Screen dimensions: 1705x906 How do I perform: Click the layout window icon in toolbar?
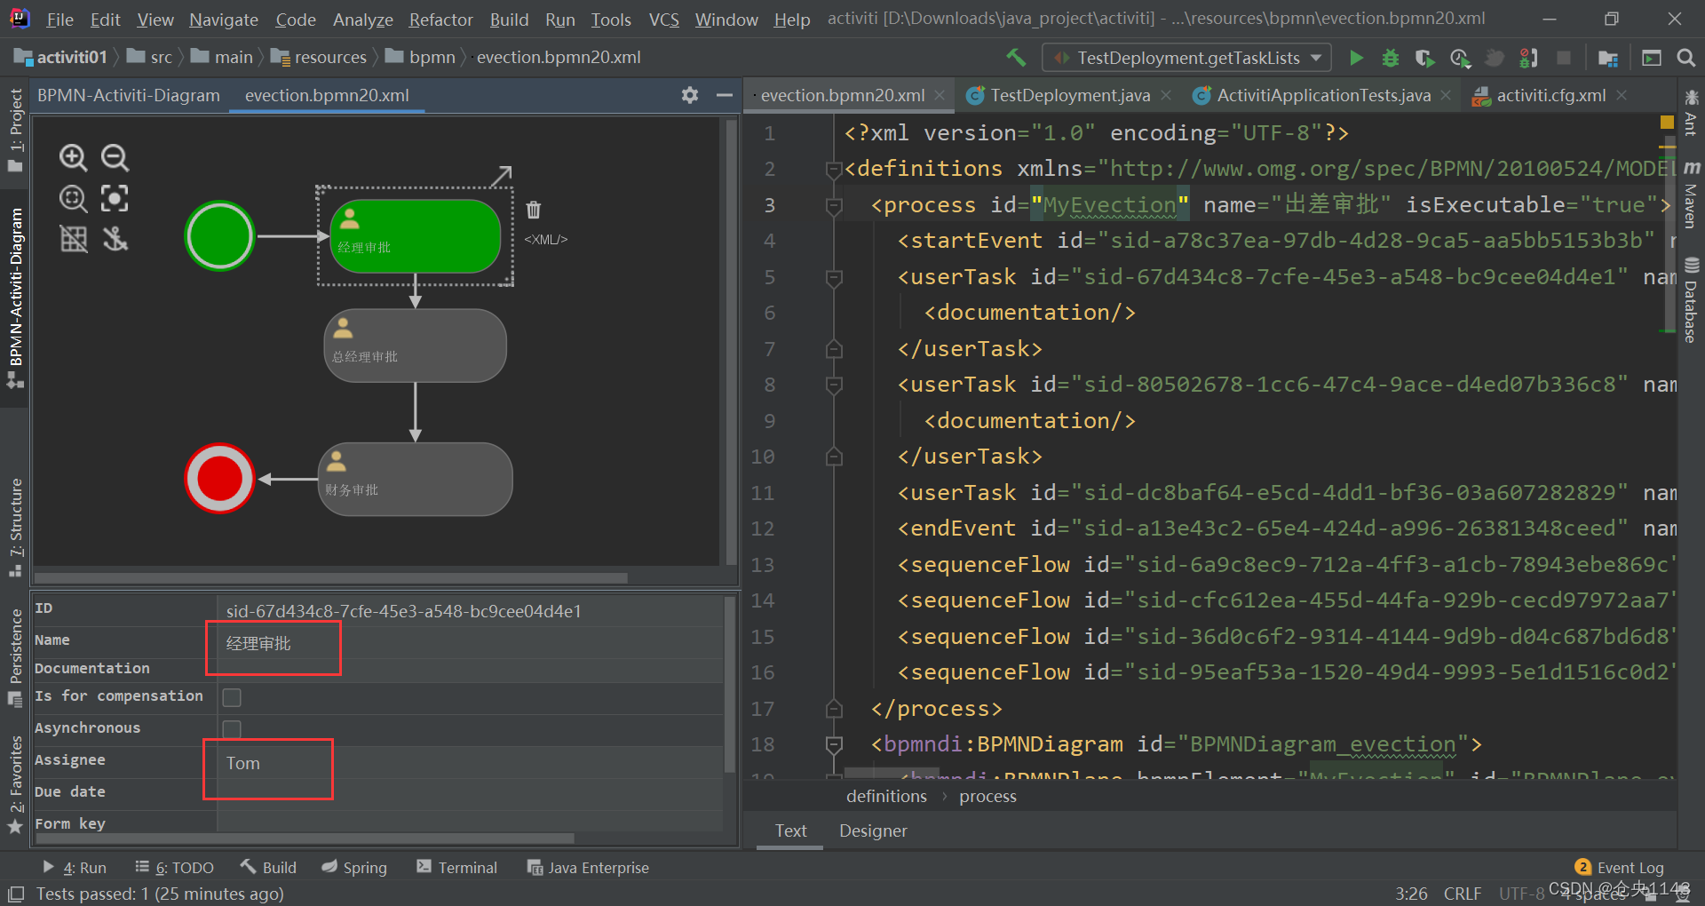pos(1652,58)
